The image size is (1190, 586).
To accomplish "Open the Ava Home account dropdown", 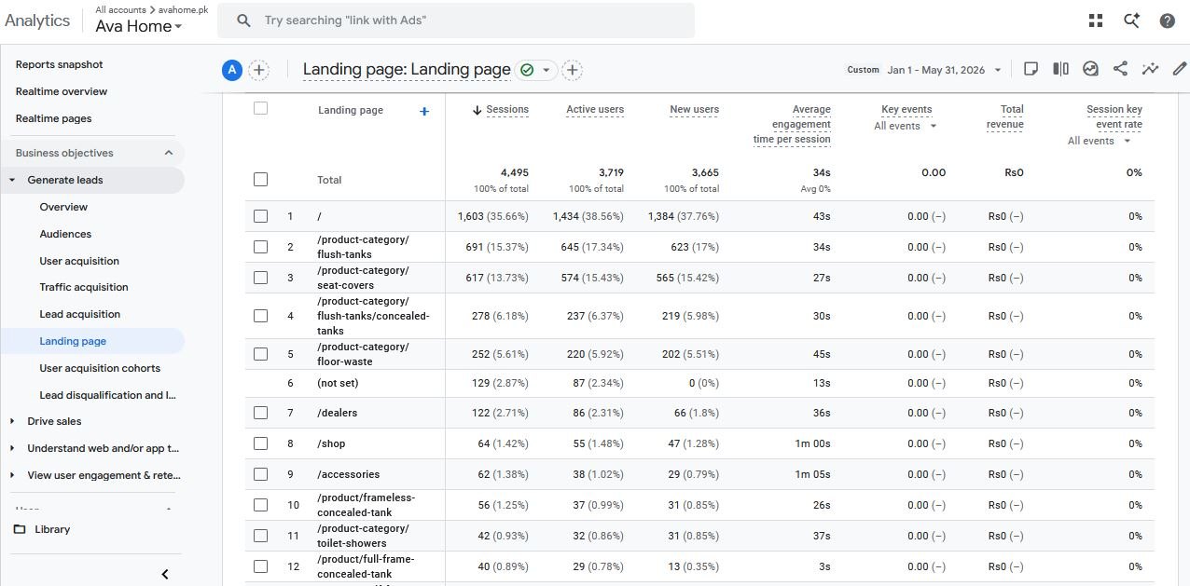I will coord(139,26).
